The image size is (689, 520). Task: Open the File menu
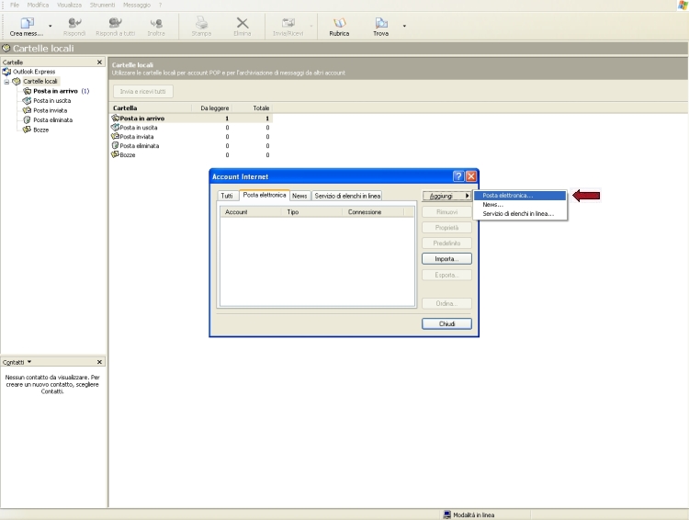(15, 6)
